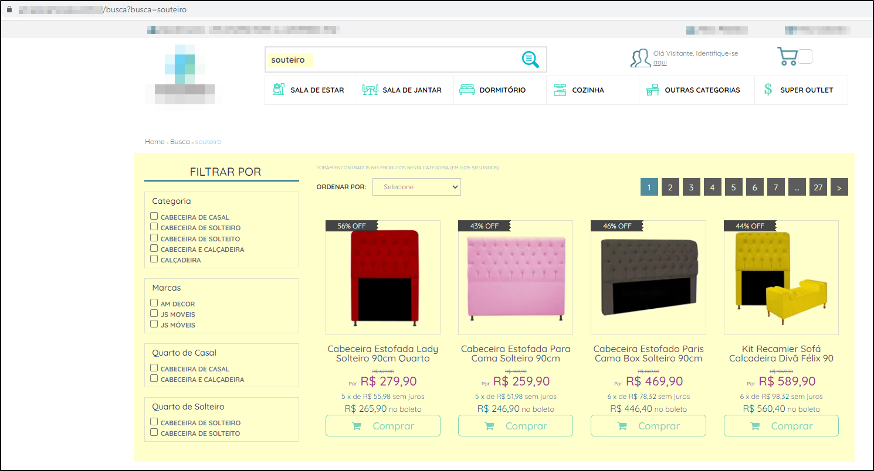
Task: Check Cabeceira de Casal under Categoria
Action: tap(154, 216)
